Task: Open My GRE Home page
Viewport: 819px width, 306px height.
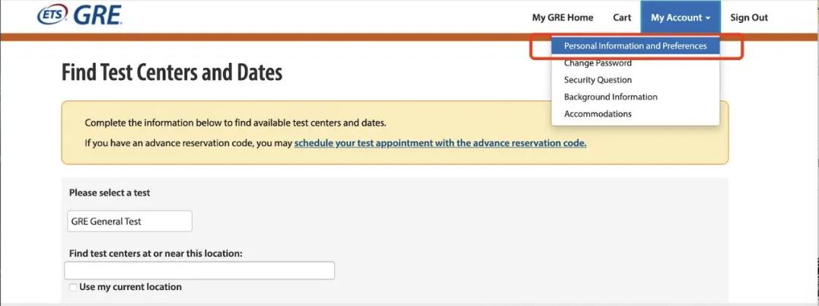Action: tap(562, 18)
